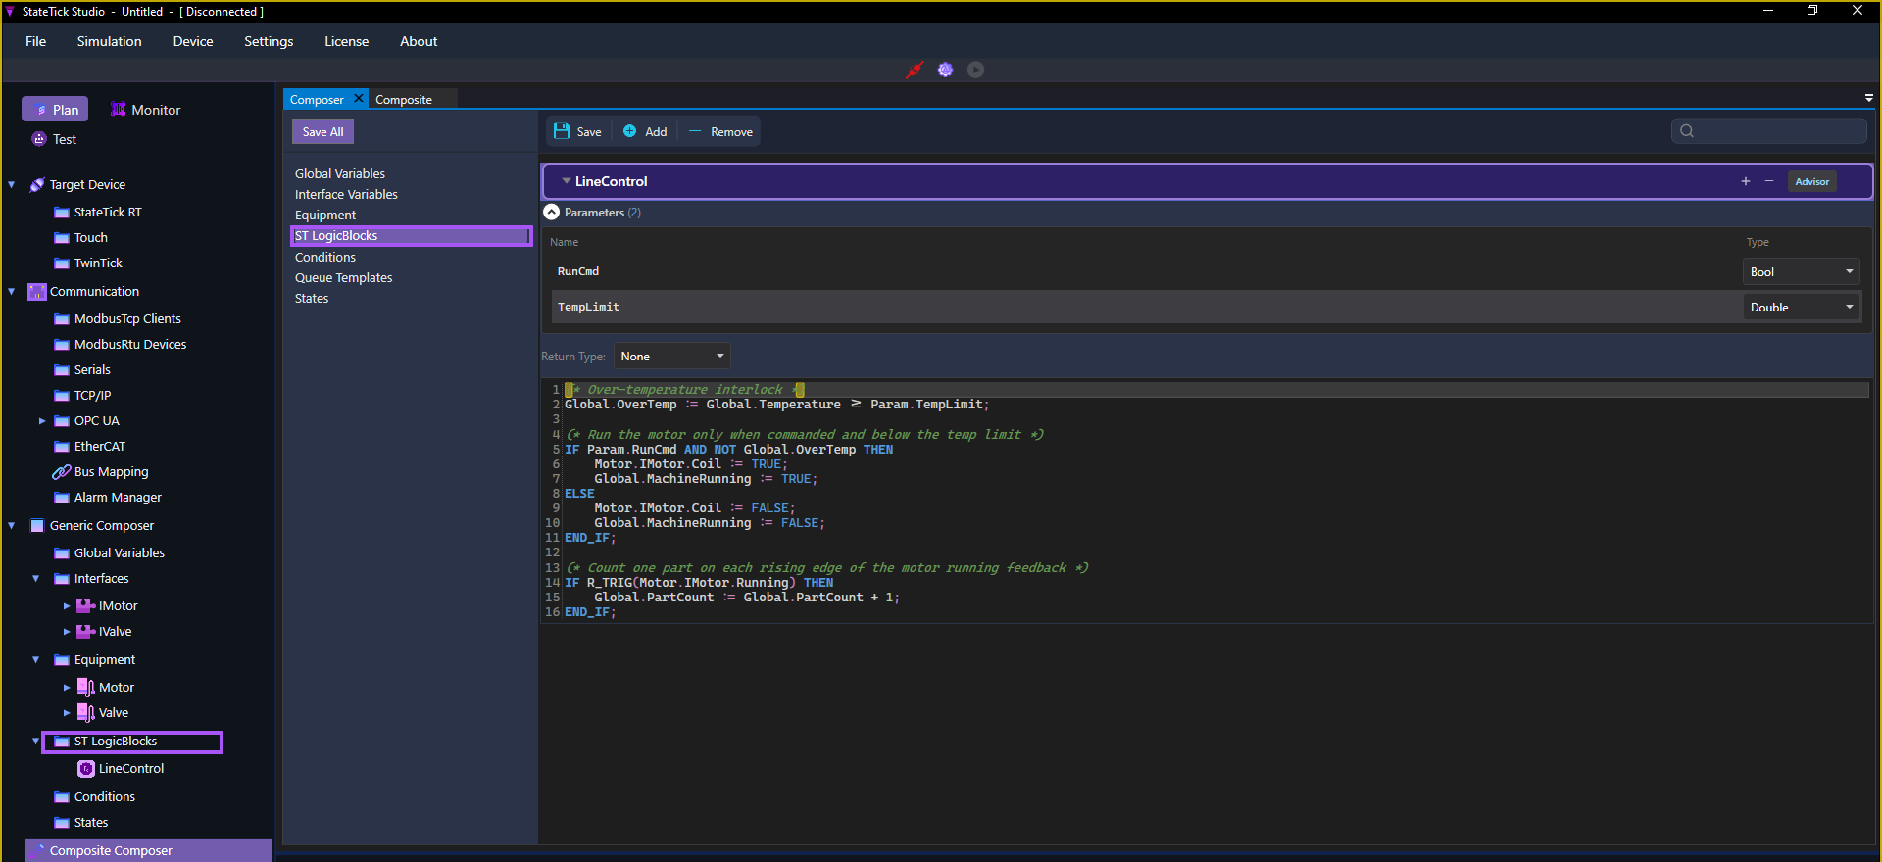Collapse the Generic Composer node
The height and width of the screenshot is (862, 1882).
coord(12,525)
